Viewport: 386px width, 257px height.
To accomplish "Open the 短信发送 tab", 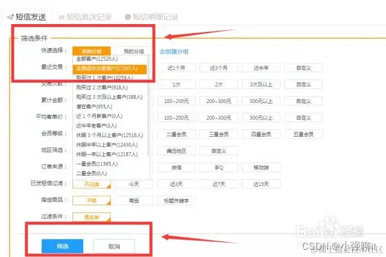I will tap(27, 17).
